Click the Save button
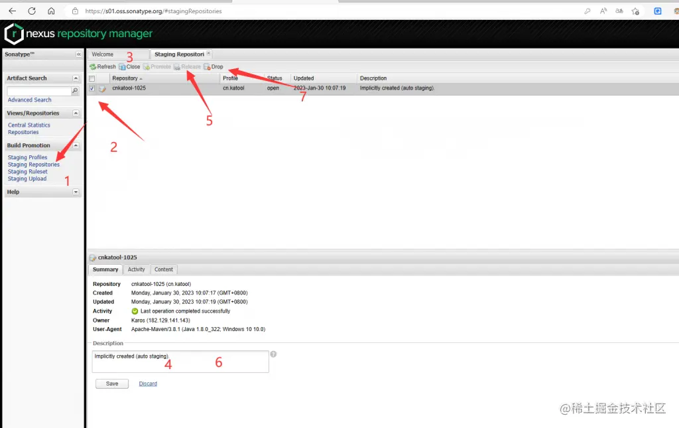Screen dimensions: 679x428 coord(112,384)
